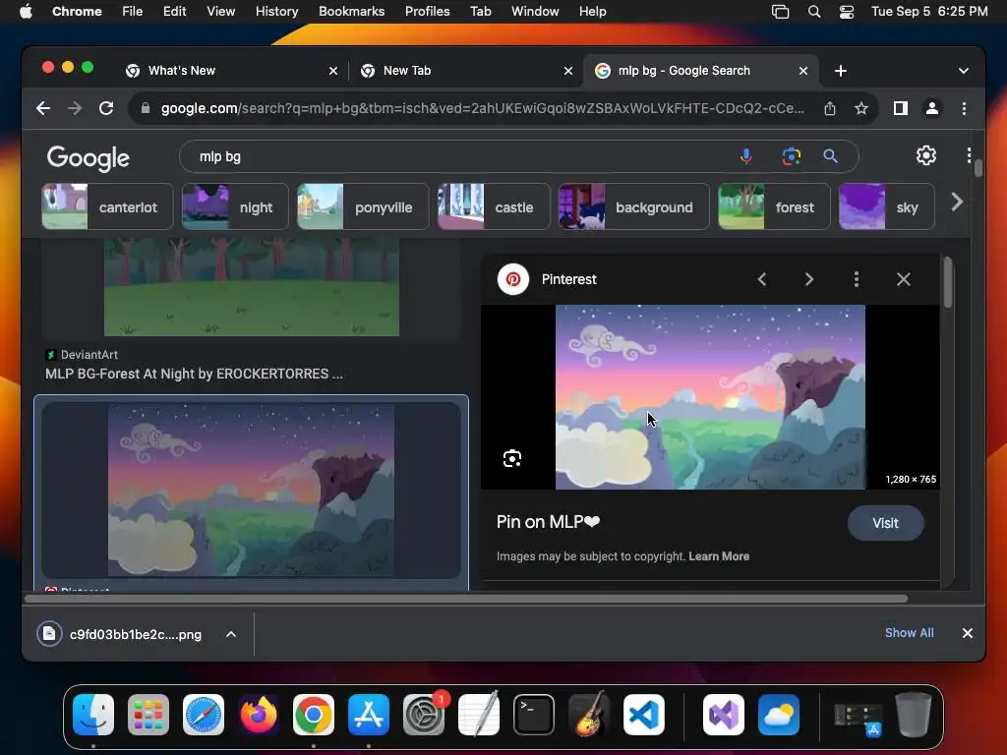This screenshot has height=755, width=1007.
Task: Open the Learn More copyright link
Action: [719, 556]
